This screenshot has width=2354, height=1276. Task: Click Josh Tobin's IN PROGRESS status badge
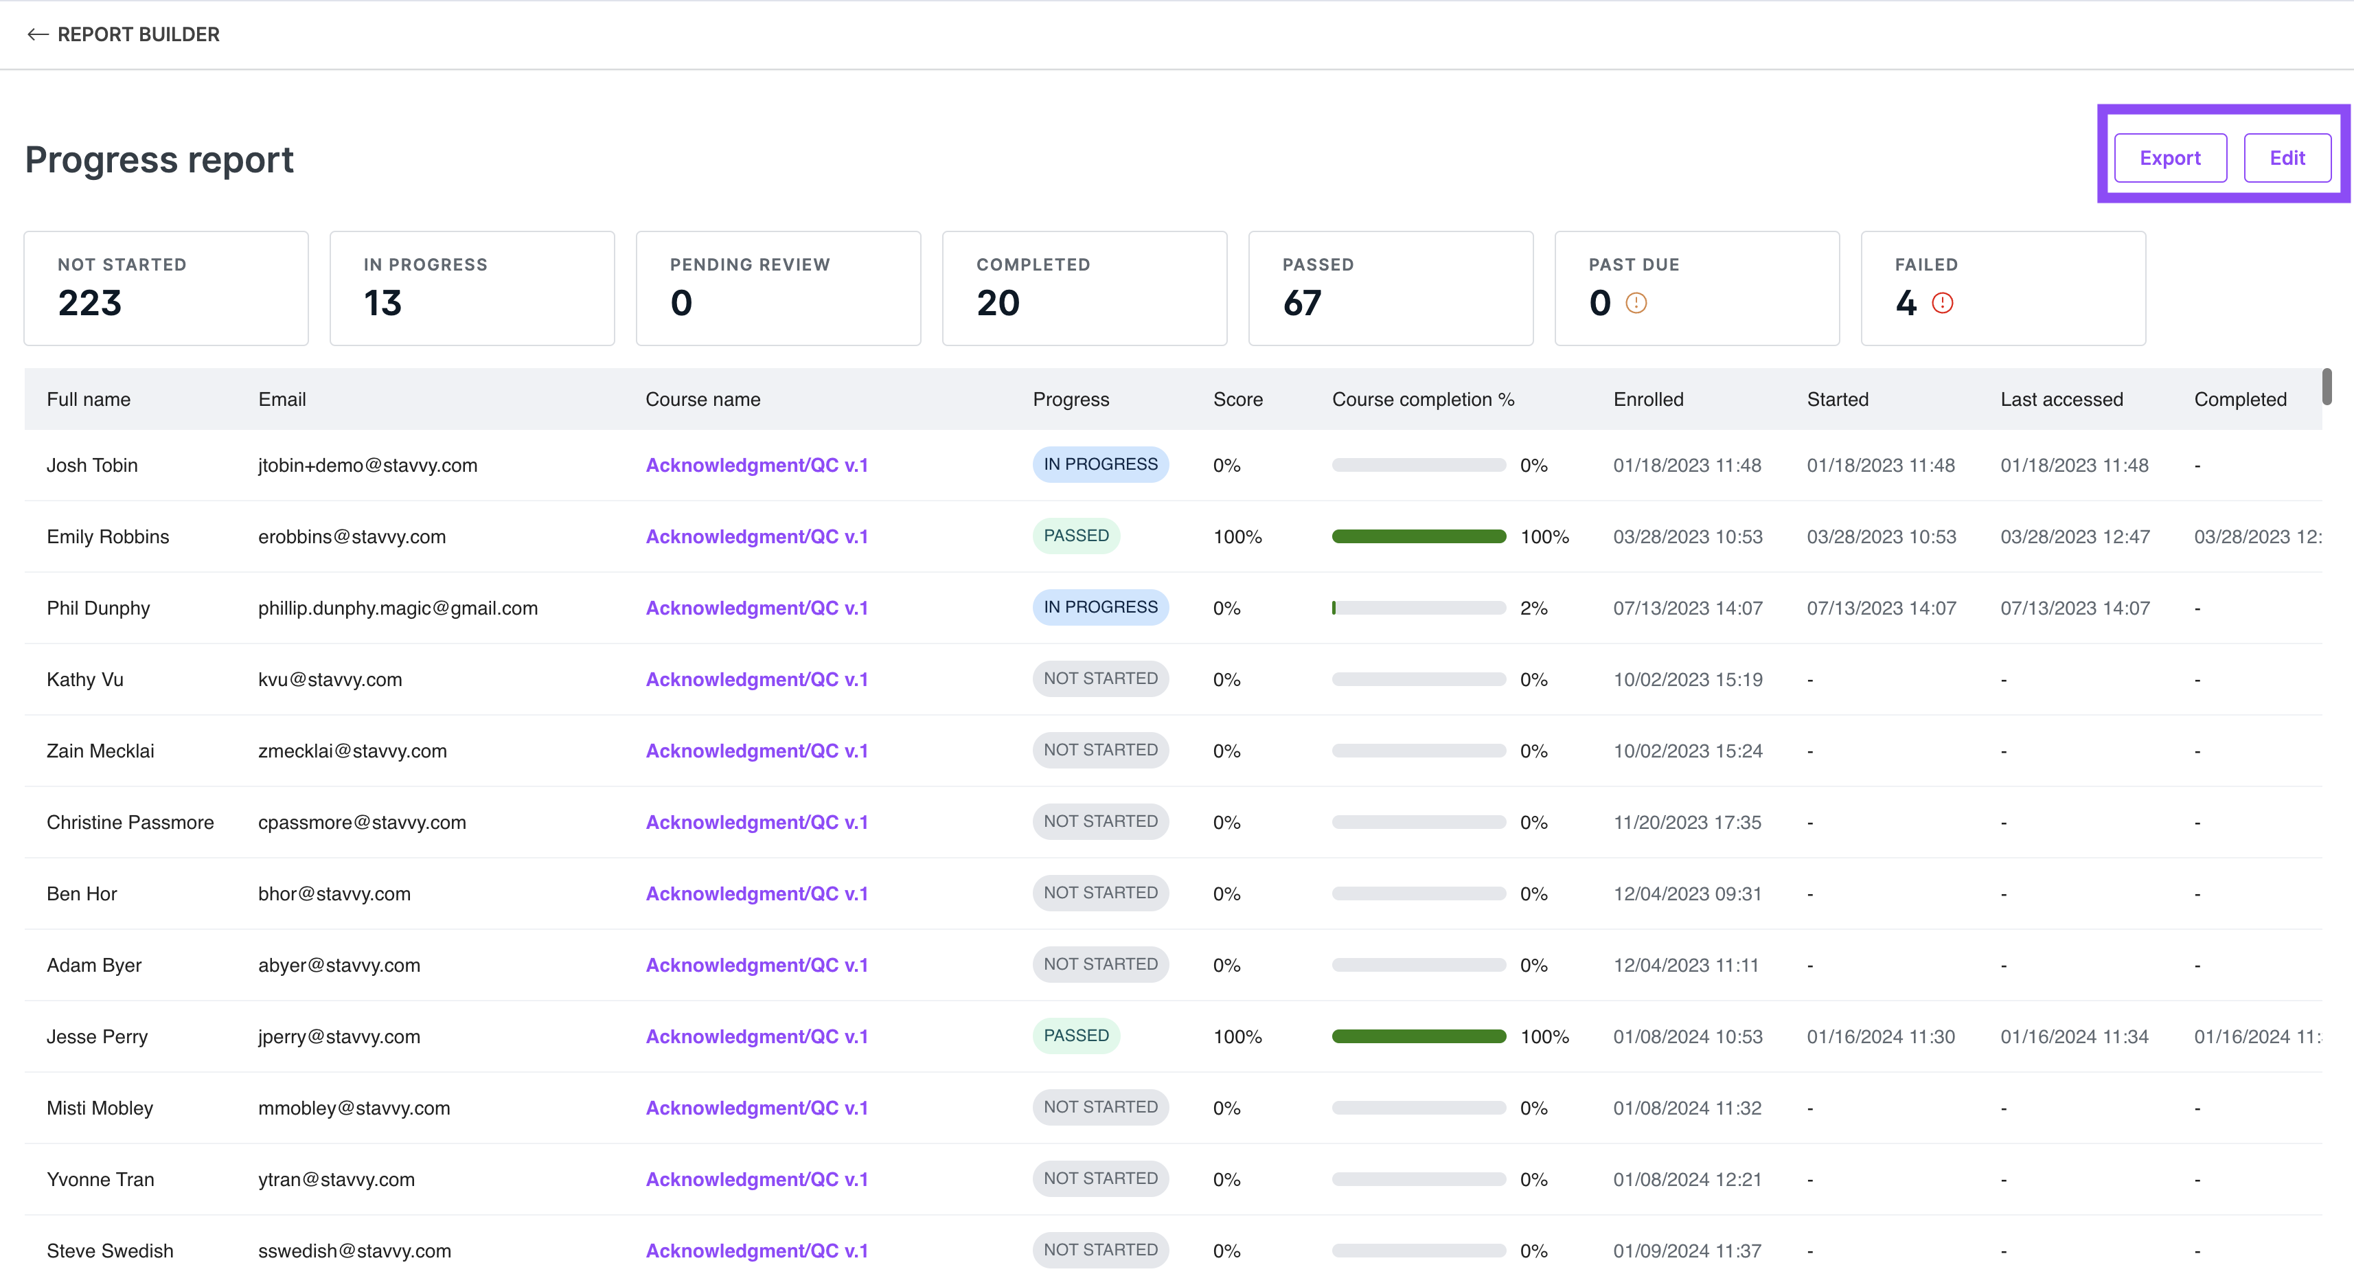tap(1100, 464)
